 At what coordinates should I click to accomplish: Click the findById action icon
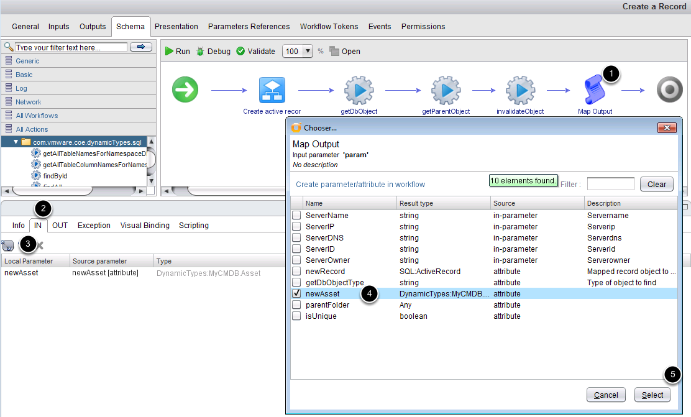(x=35, y=175)
